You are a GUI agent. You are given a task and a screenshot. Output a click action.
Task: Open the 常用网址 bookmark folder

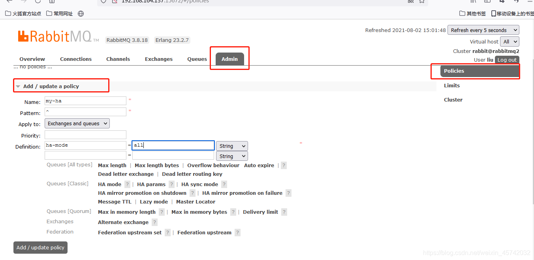pyautogui.click(x=60, y=13)
